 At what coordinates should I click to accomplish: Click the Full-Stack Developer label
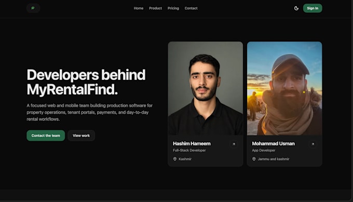point(189,151)
